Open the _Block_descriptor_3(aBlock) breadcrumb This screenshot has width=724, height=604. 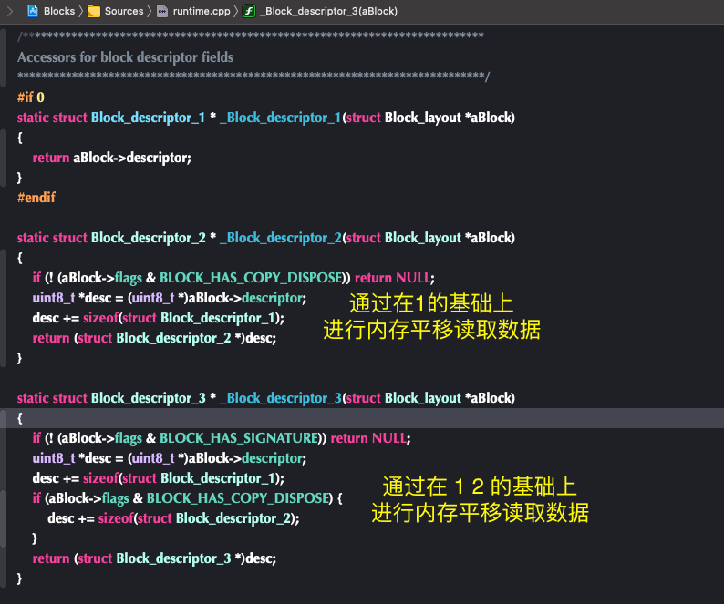[x=328, y=11]
